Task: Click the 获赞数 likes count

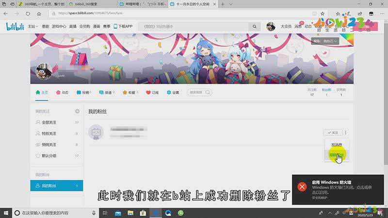Action: (x=341, y=92)
